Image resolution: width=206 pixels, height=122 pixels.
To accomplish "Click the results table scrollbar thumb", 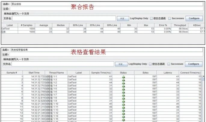I will pyautogui.click(x=203, y=79).
